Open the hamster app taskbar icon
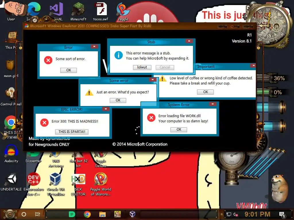Screen dimensions: 294x220 click(117, 214)
